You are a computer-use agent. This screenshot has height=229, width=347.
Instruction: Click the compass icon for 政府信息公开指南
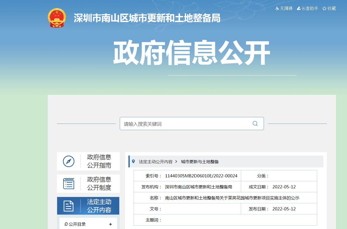(x=69, y=161)
